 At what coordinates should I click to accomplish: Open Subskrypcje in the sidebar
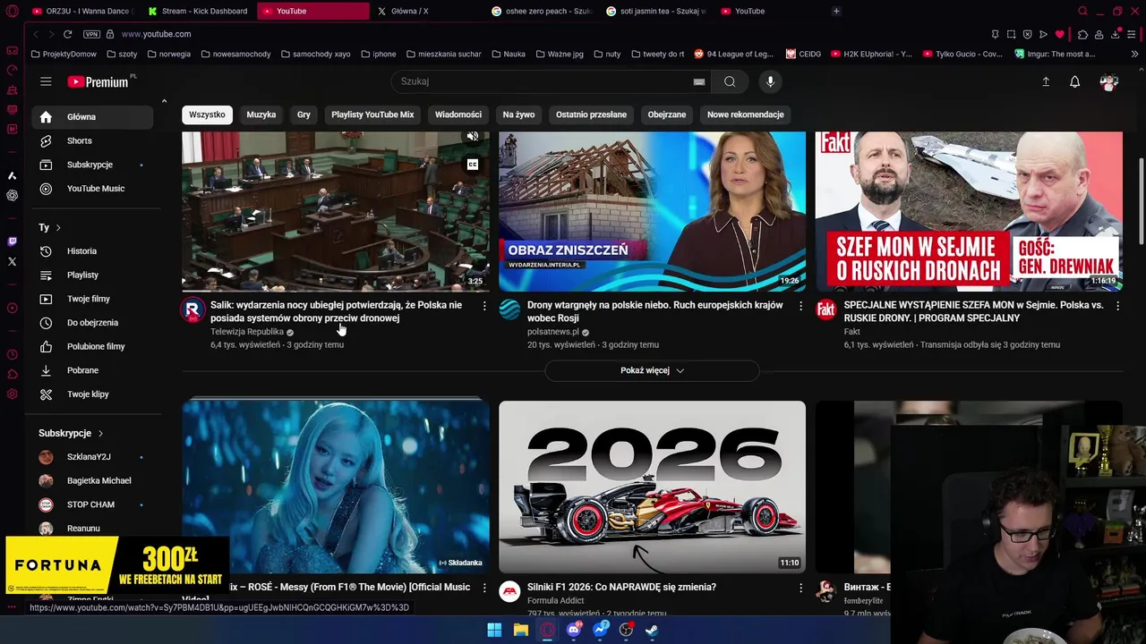(x=92, y=165)
